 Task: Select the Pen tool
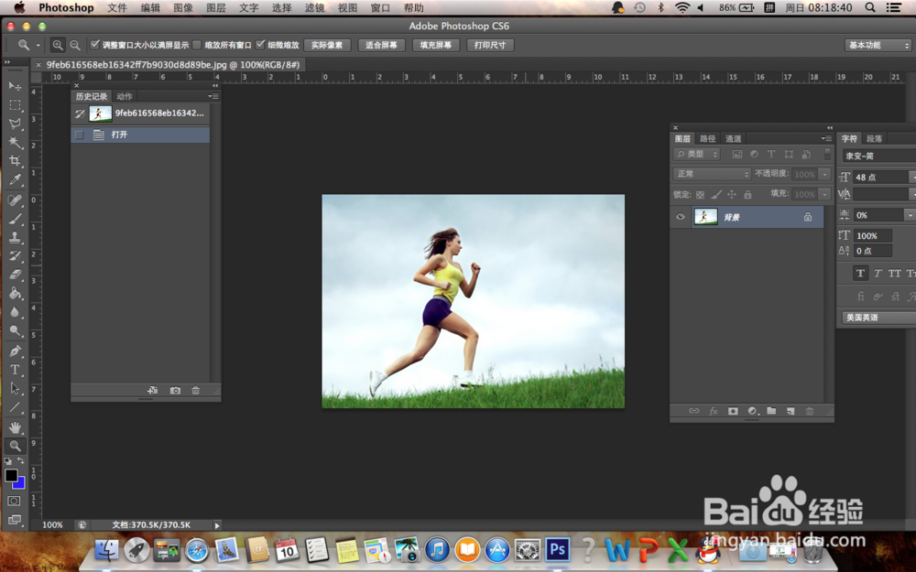click(15, 351)
